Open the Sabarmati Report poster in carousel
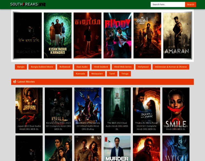Viewport: 205px width, 161px height. 147,35
